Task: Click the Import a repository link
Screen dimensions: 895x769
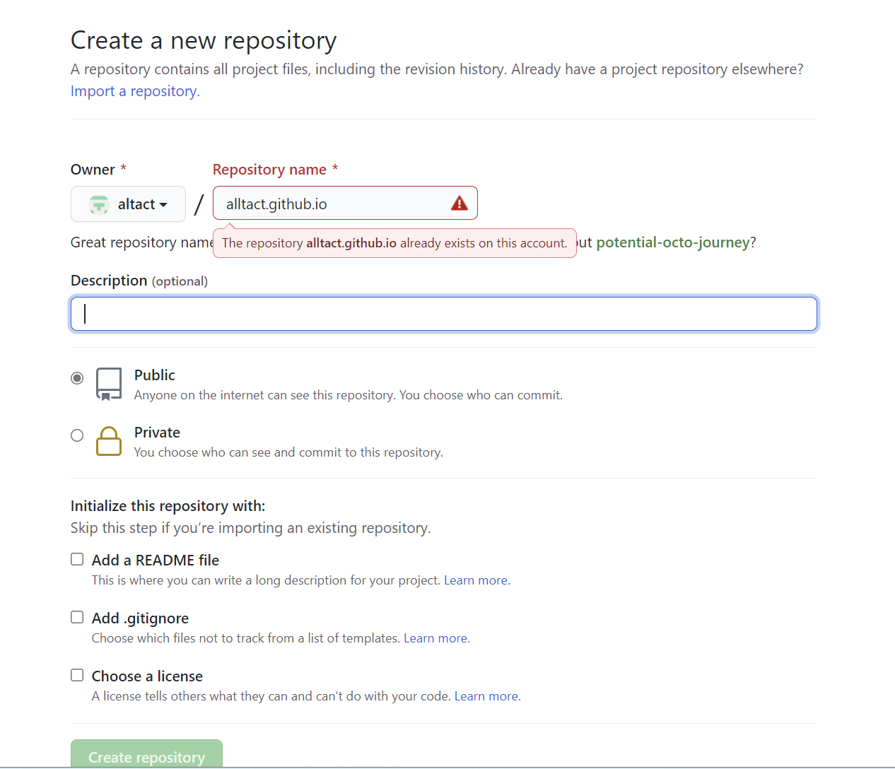Action: coord(135,91)
